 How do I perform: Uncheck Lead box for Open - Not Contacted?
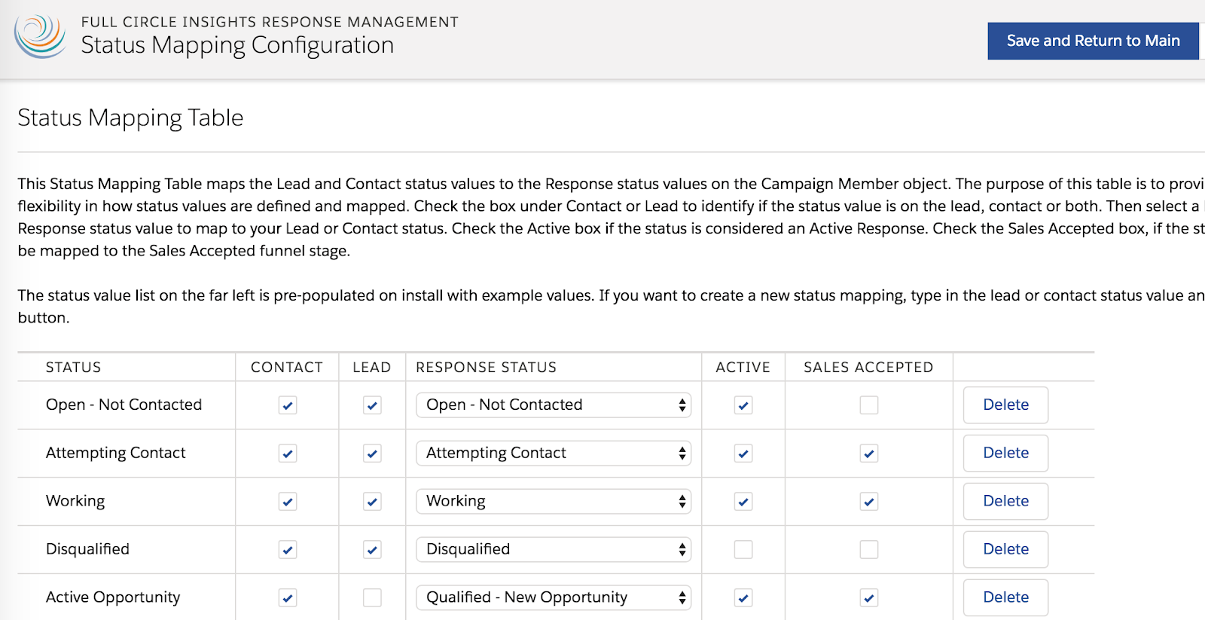point(372,405)
